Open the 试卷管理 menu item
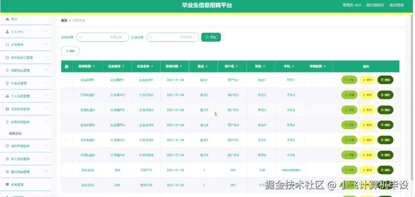This screenshot has width=415, height=197. tap(25, 184)
